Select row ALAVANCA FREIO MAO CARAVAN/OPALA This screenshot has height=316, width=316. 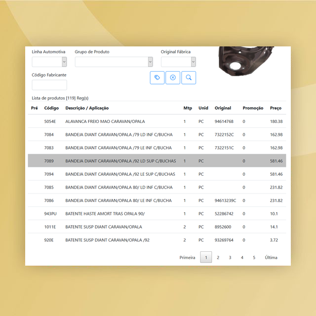[x=157, y=121]
